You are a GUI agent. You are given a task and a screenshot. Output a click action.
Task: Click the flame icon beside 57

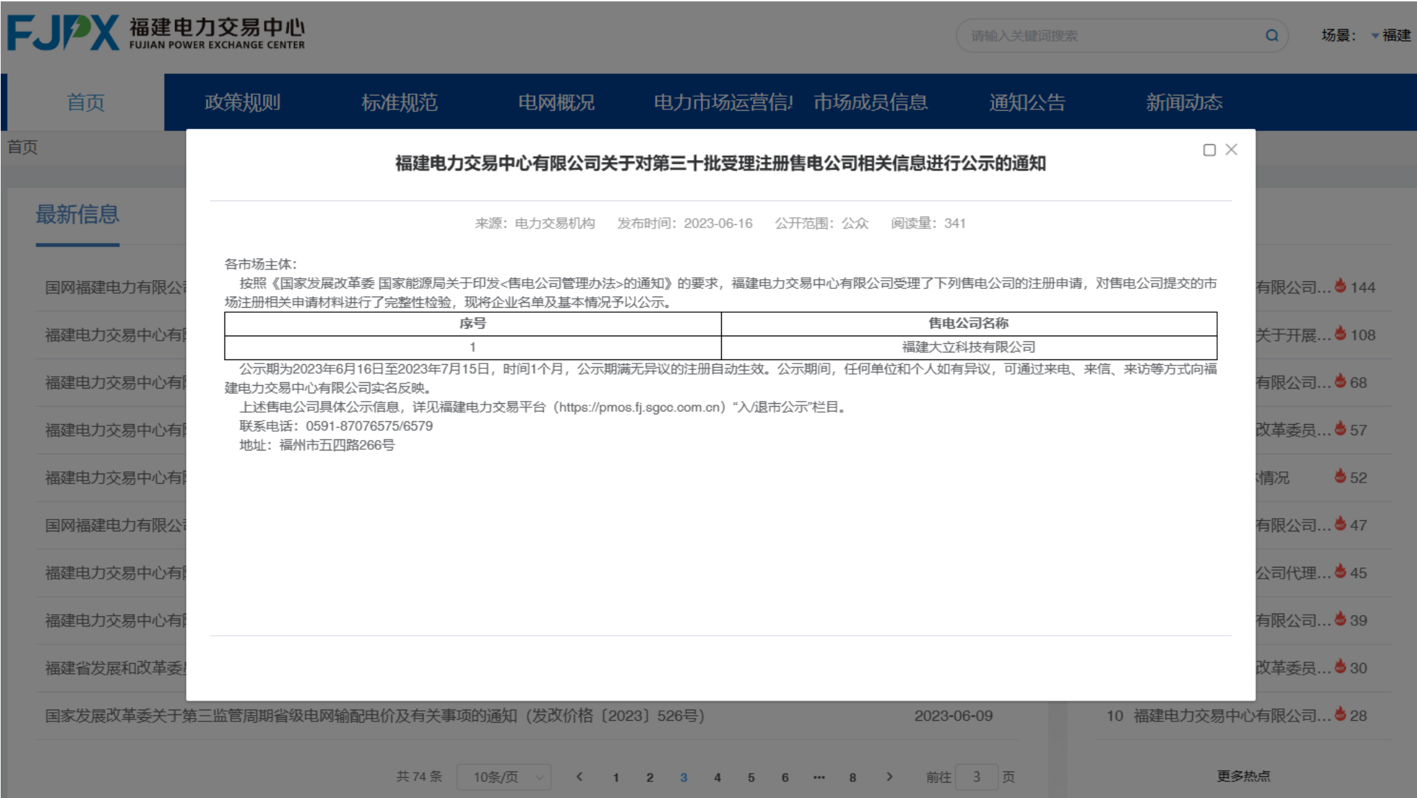[x=1340, y=428]
